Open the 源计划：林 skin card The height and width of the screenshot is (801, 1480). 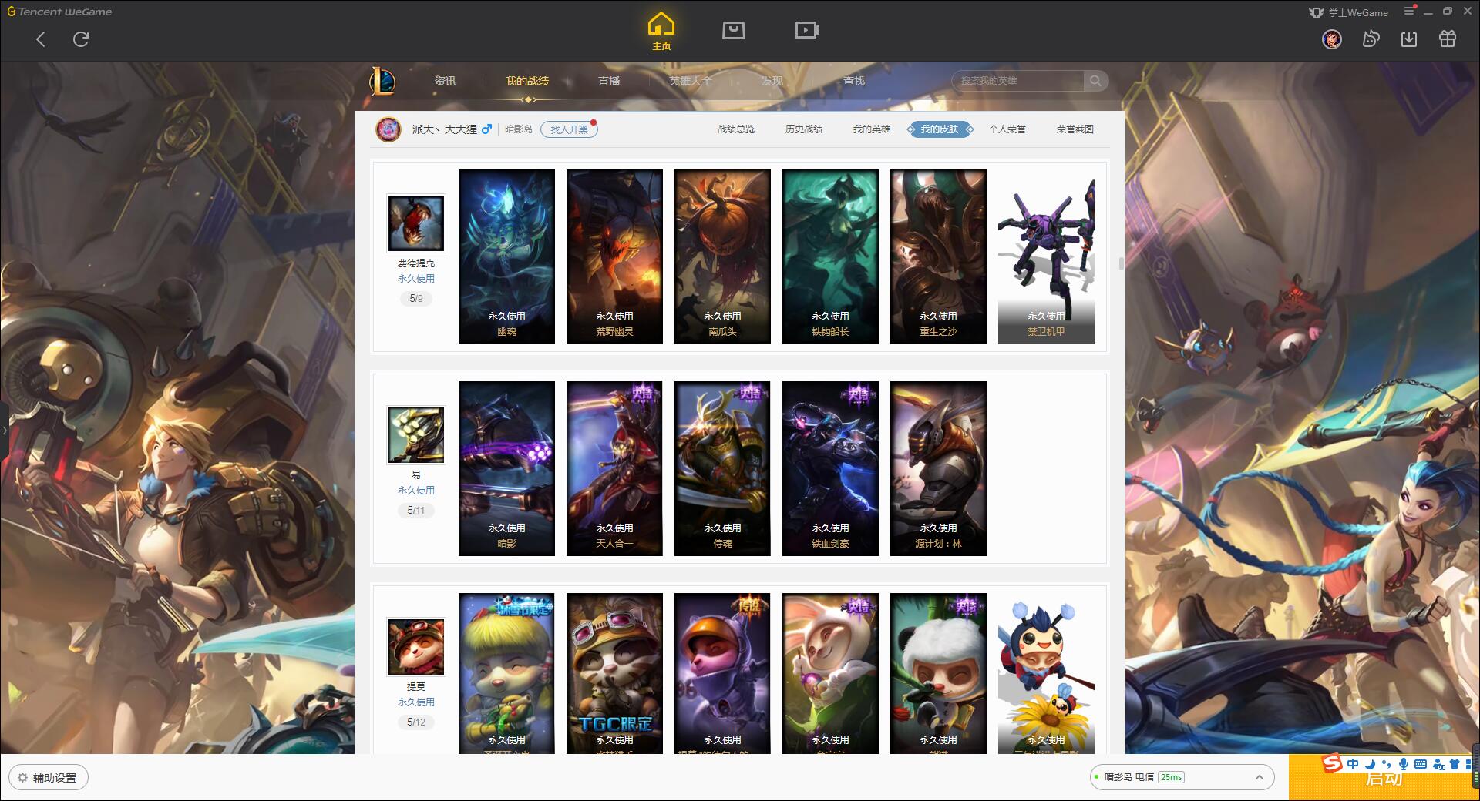(x=938, y=468)
